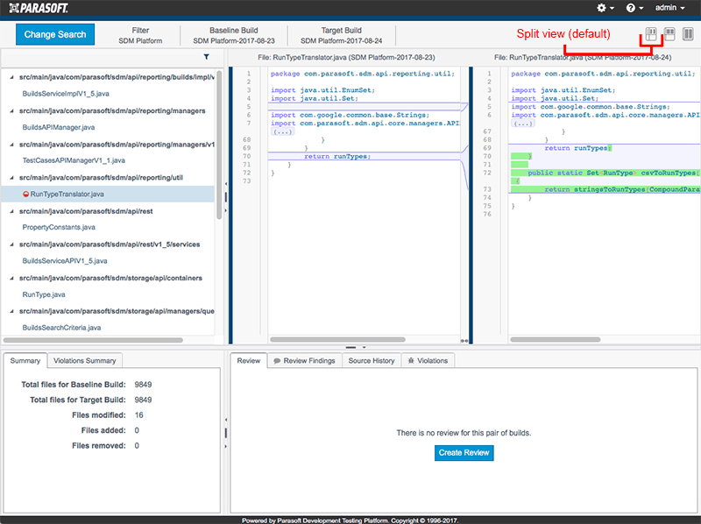Open BuildsServiceAPIV1_5.java file

tap(65, 260)
